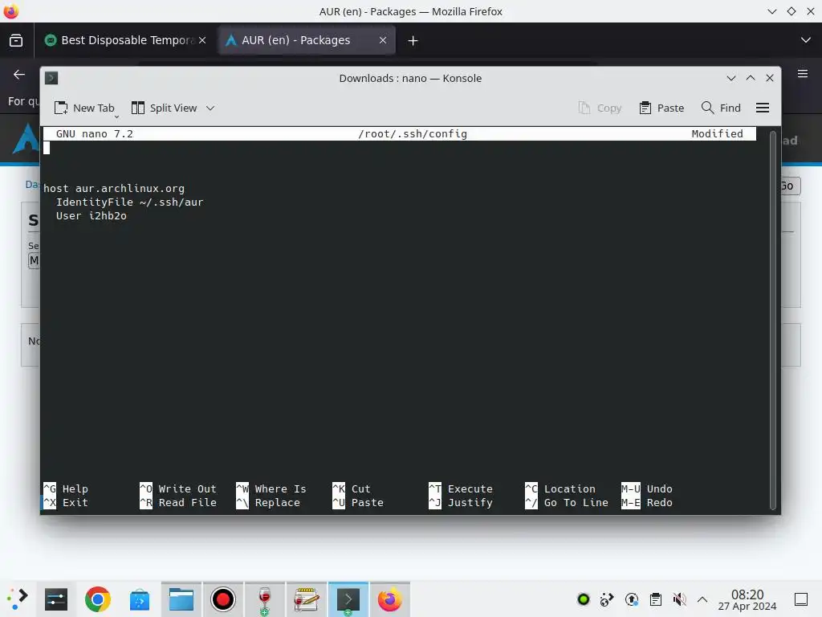The height and width of the screenshot is (617, 822).
Task: Launch Google Chrome from the taskbar
Action: [97, 599]
